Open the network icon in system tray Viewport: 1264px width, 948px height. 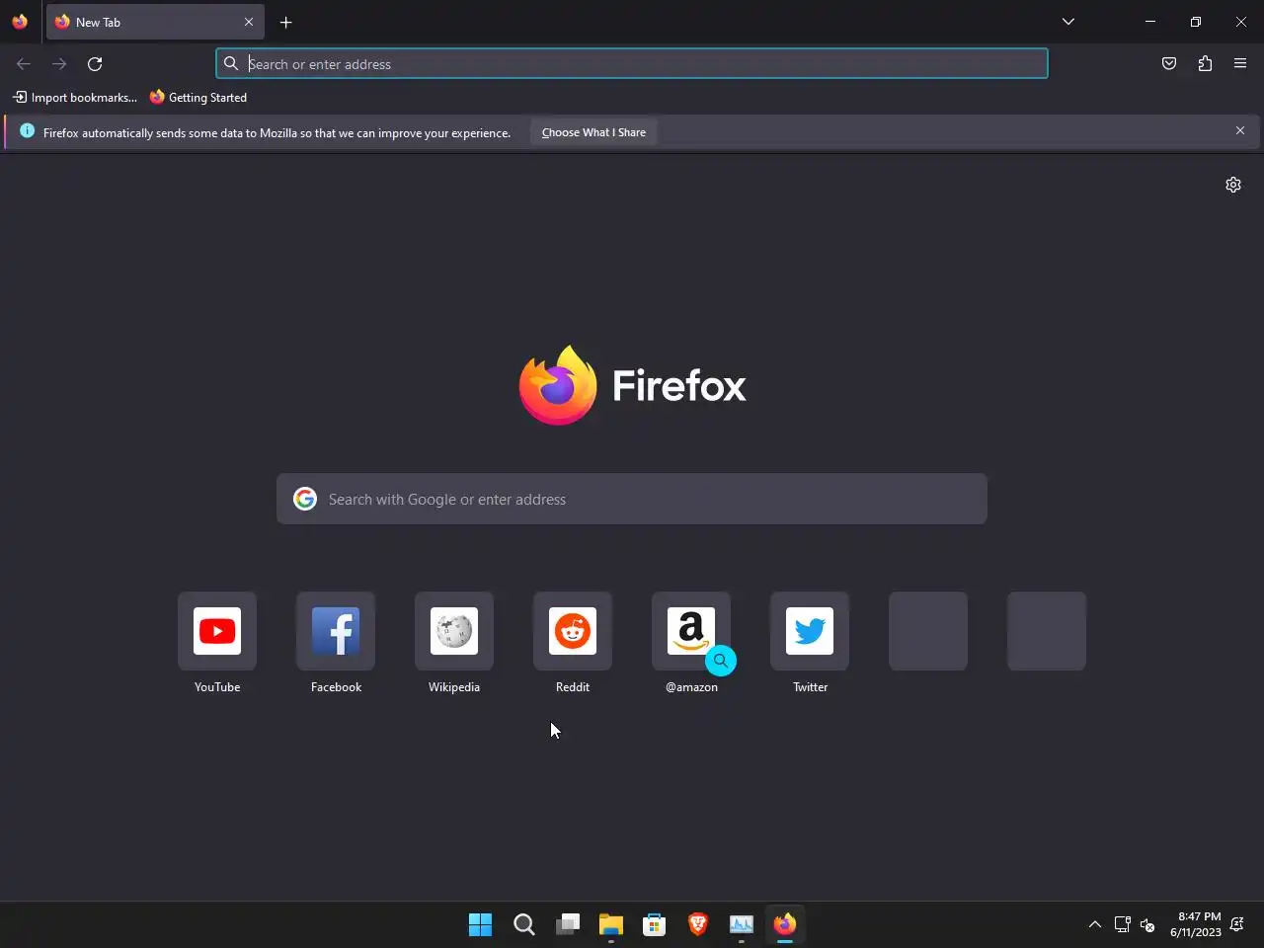click(x=1123, y=924)
